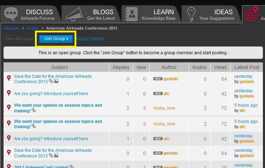Click image icon next to topmost Save the Date thread
Screen dimensions: 265x168
[56, 81]
